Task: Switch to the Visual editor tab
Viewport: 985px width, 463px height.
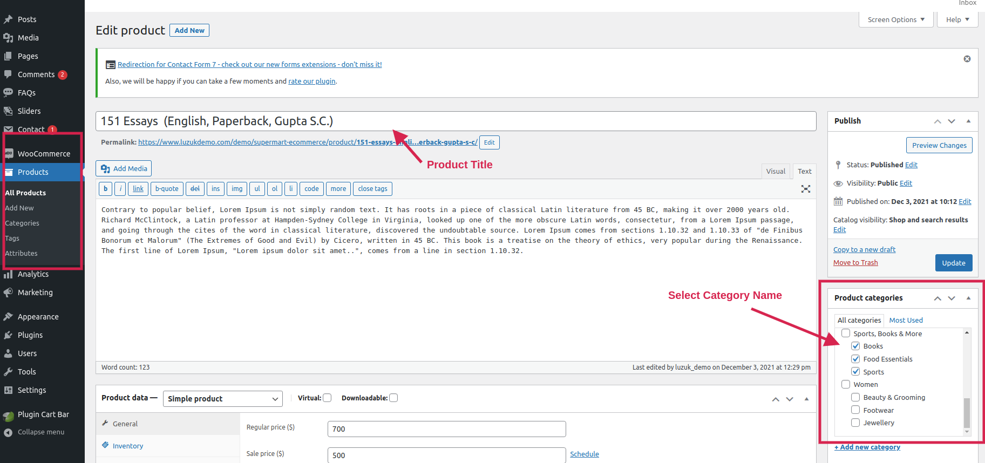Action: coord(776,172)
